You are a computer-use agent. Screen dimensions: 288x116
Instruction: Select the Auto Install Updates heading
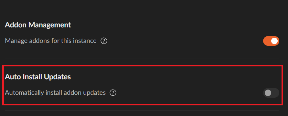[x=38, y=77]
